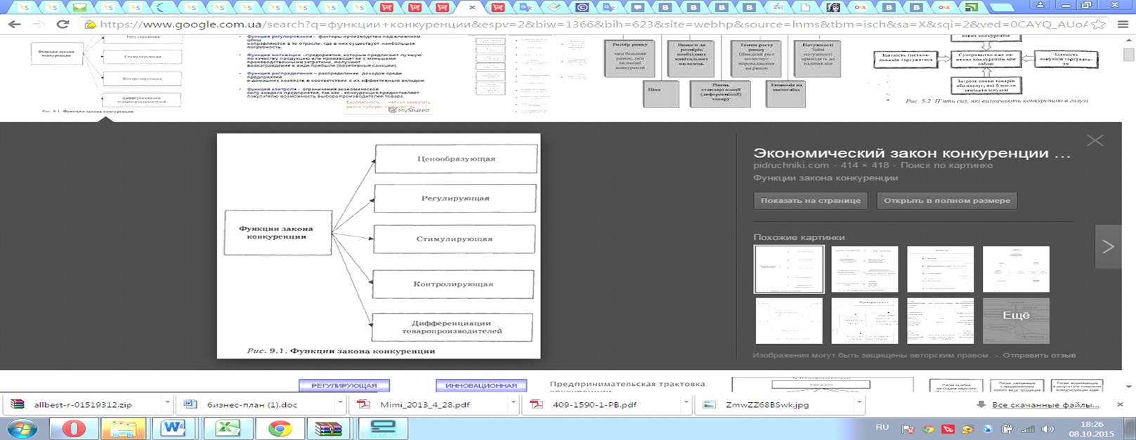Click the volume speaker tray icon
The image size is (1136, 440).
coord(1047,429)
